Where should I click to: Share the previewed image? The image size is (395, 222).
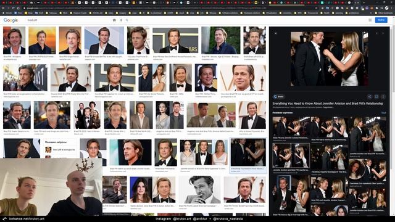point(370,96)
